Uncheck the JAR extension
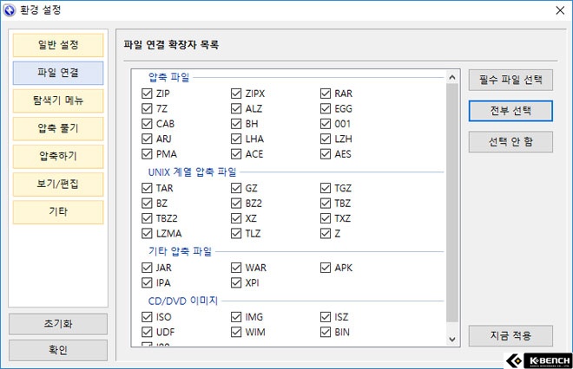 (147, 268)
